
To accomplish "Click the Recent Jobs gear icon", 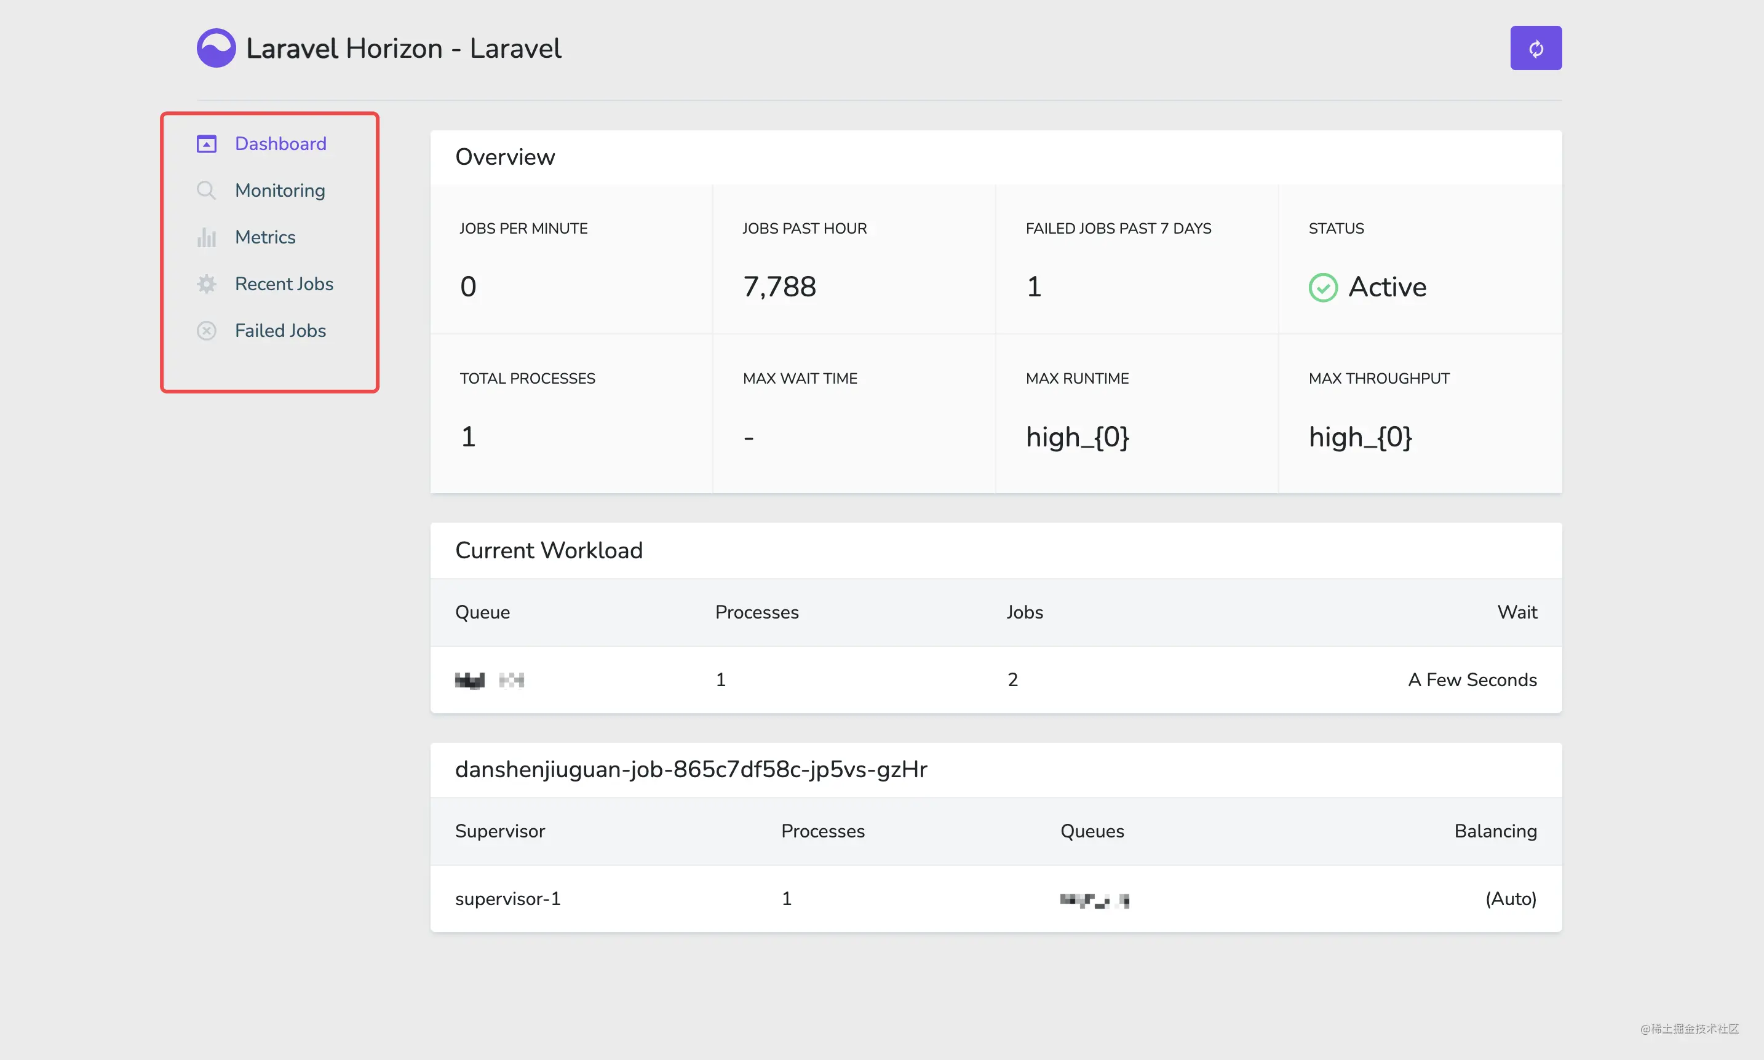I will 207,283.
